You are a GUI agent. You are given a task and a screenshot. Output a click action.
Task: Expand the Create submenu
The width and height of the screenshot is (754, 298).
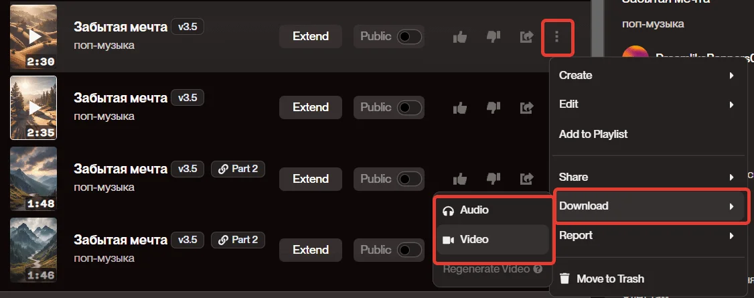[x=648, y=76]
